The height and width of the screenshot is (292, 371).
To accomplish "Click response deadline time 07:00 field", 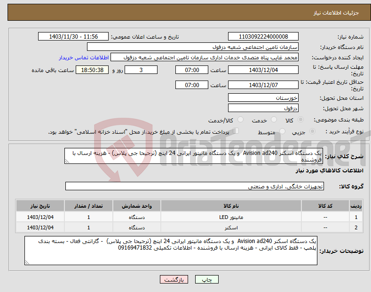I will (x=192, y=70).
